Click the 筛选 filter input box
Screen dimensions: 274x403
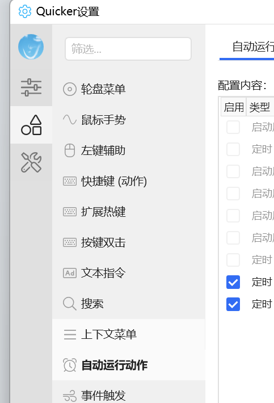(x=128, y=49)
